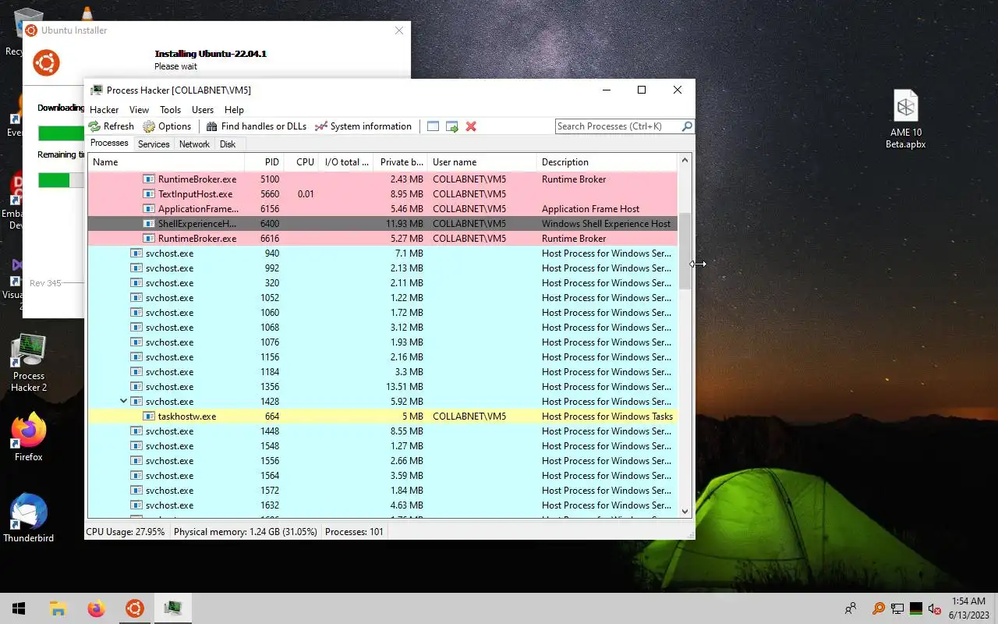Select ApplicationFrameHost process PID 6156

coord(383,209)
